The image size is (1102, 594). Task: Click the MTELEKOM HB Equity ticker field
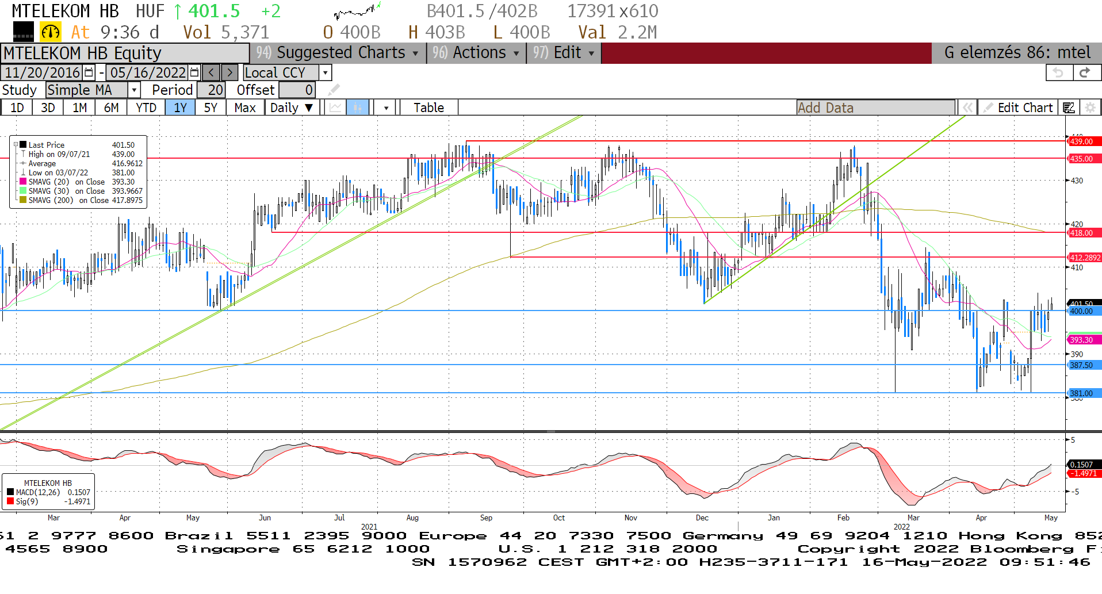point(125,53)
